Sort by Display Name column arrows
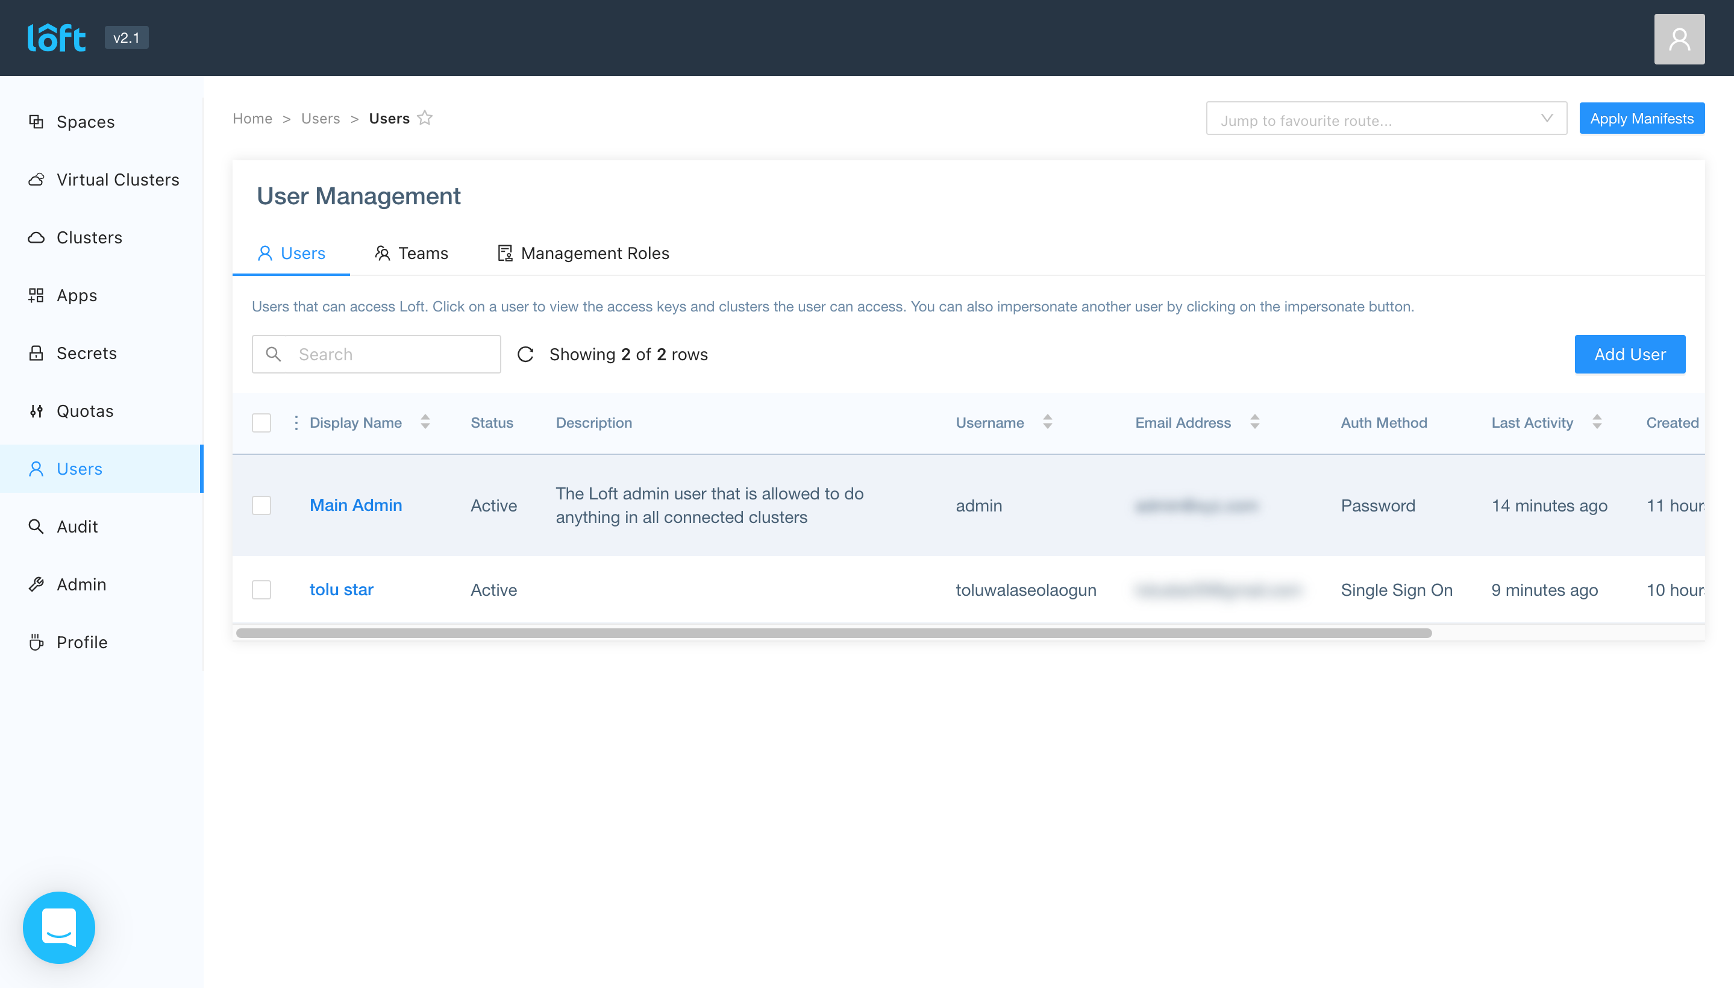This screenshot has width=1734, height=988. click(425, 422)
